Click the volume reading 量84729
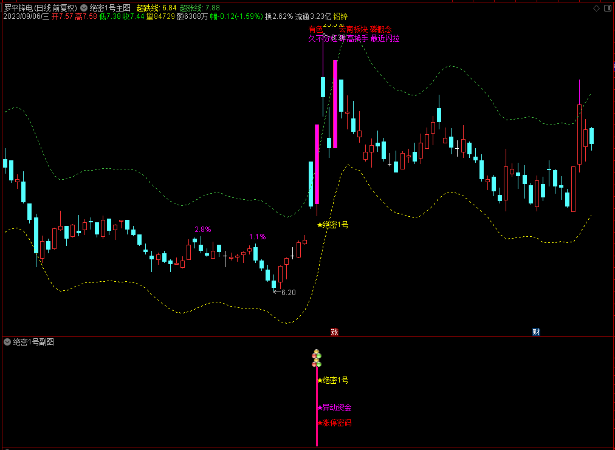The height and width of the screenshot is (450, 615). coord(160,17)
